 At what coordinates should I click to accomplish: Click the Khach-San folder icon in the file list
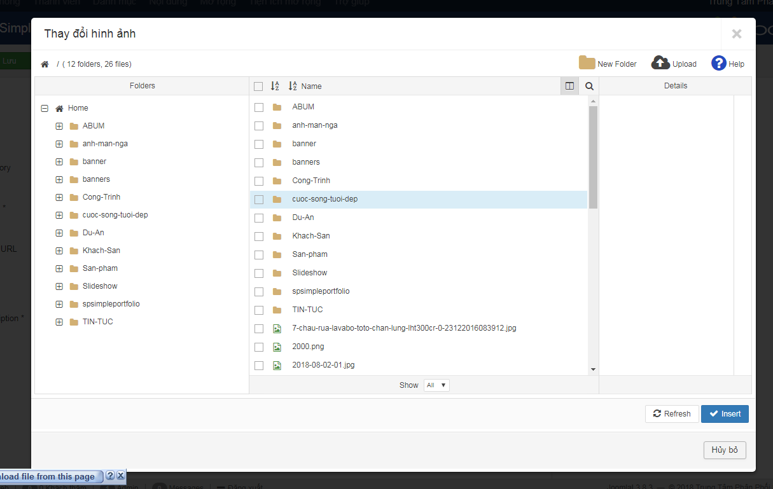click(x=277, y=236)
